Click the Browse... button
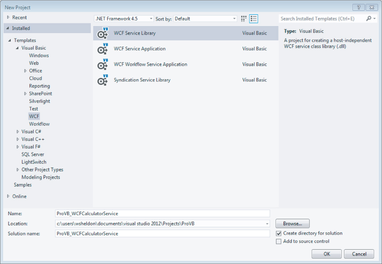Viewport: 382px width, 264px height. tap(293, 223)
